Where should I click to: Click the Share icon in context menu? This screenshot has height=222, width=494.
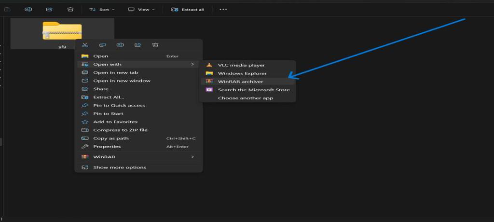click(137, 45)
